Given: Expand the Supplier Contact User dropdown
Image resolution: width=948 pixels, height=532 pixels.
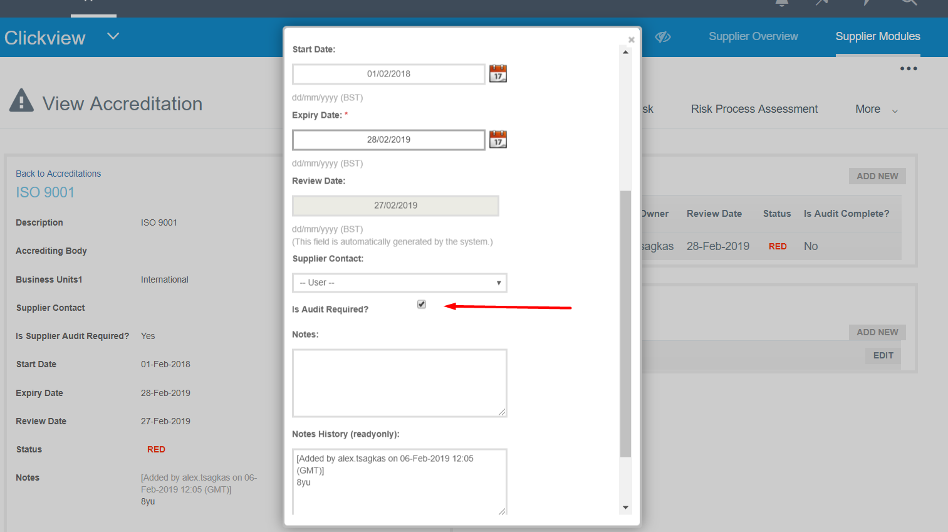Looking at the screenshot, I should tap(399, 283).
